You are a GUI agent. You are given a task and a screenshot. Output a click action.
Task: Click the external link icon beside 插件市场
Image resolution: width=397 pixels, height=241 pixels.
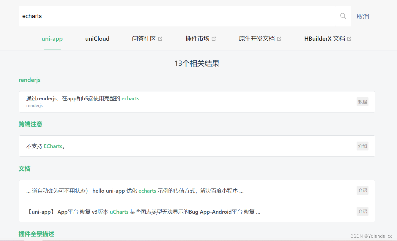214,38
